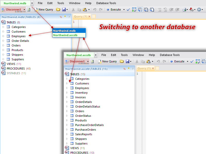Open the File menu in Northwind.mdb window
206x154 pixels.
click(x=40, y=3)
